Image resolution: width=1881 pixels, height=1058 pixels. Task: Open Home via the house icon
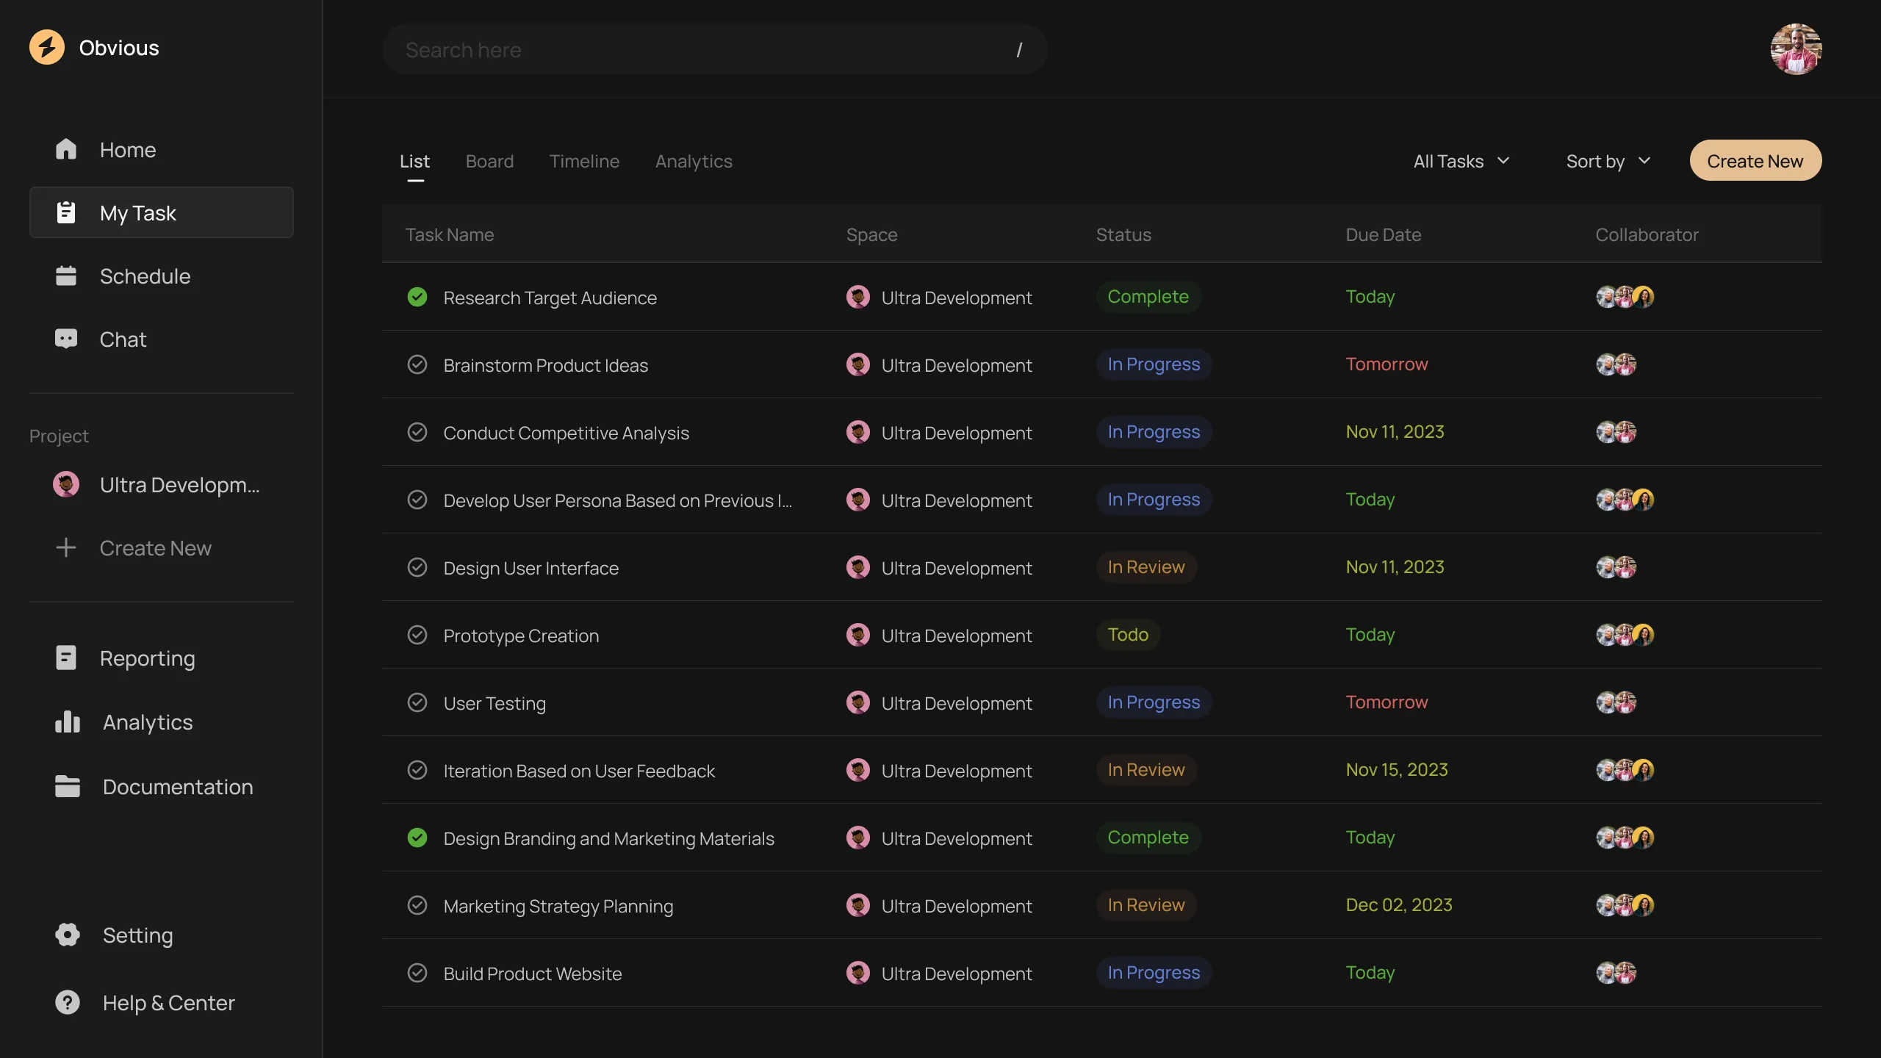coord(66,150)
